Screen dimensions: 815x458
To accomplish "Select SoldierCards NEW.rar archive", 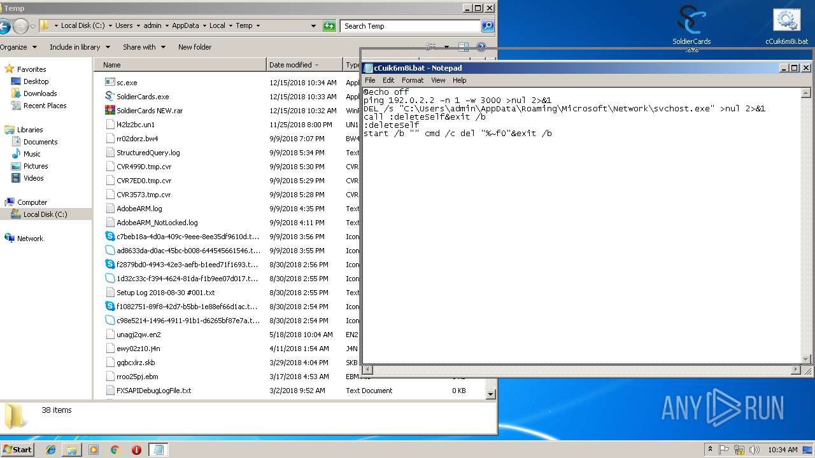I will 150,111.
